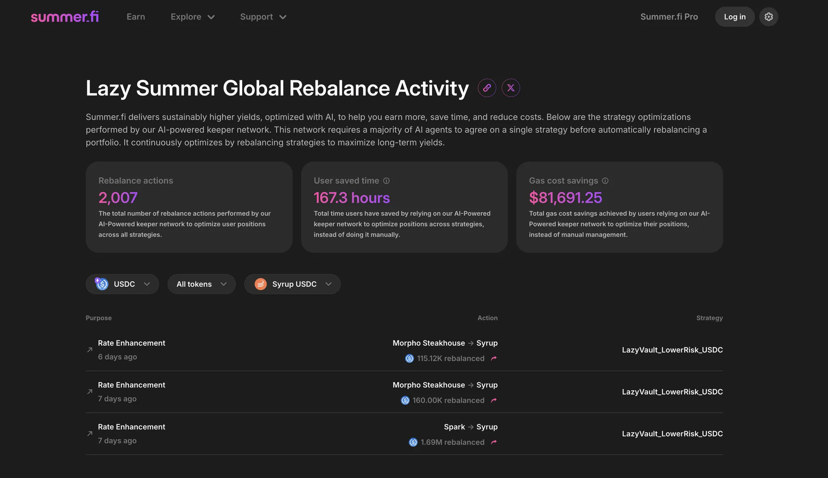
Task: Share page via the X icon
Action: (x=511, y=88)
